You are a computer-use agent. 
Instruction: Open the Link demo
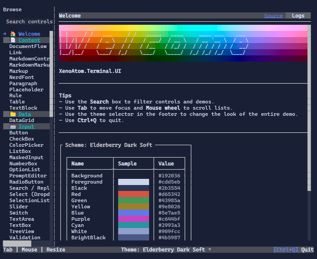point(15,52)
